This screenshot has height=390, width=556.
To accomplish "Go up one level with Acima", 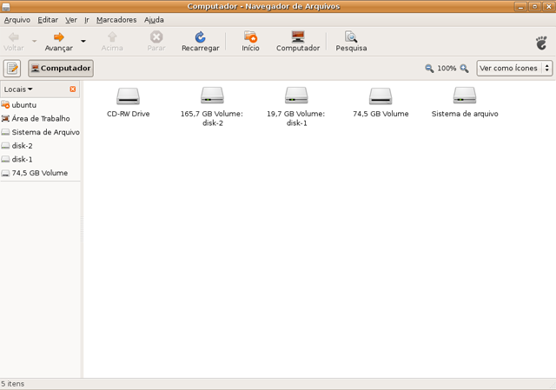I will 112,42.
